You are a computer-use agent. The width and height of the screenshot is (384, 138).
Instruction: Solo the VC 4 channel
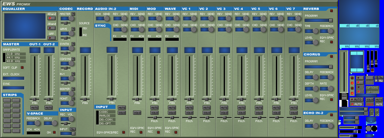point(241,112)
